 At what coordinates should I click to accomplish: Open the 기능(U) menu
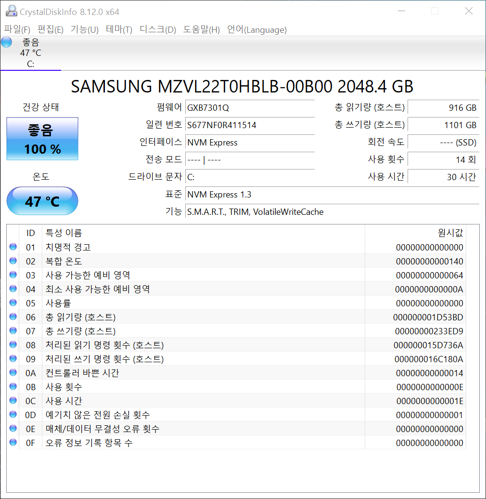coord(85,29)
